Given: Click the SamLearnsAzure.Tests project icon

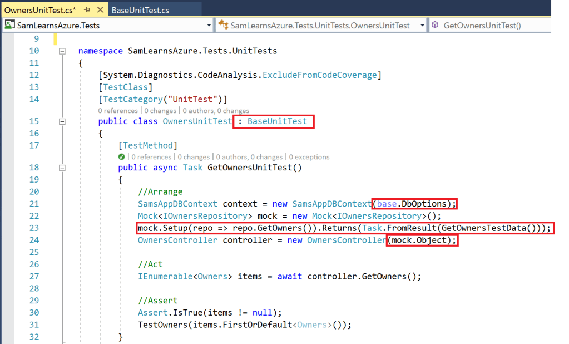Looking at the screenshot, I should 9,25.
